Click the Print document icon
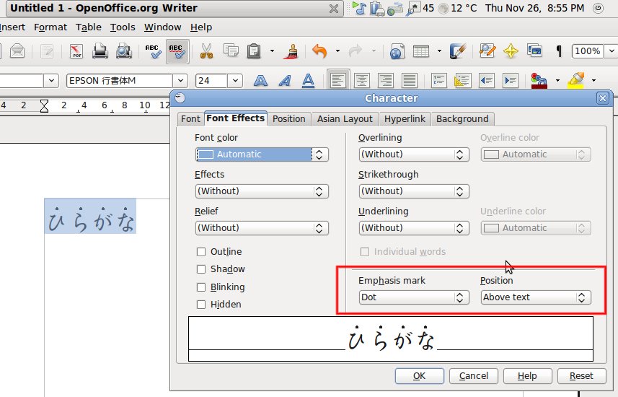This screenshot has height=397, width=618. pos(100,51)
